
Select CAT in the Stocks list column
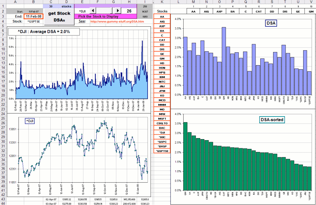[x=162, y=40]
